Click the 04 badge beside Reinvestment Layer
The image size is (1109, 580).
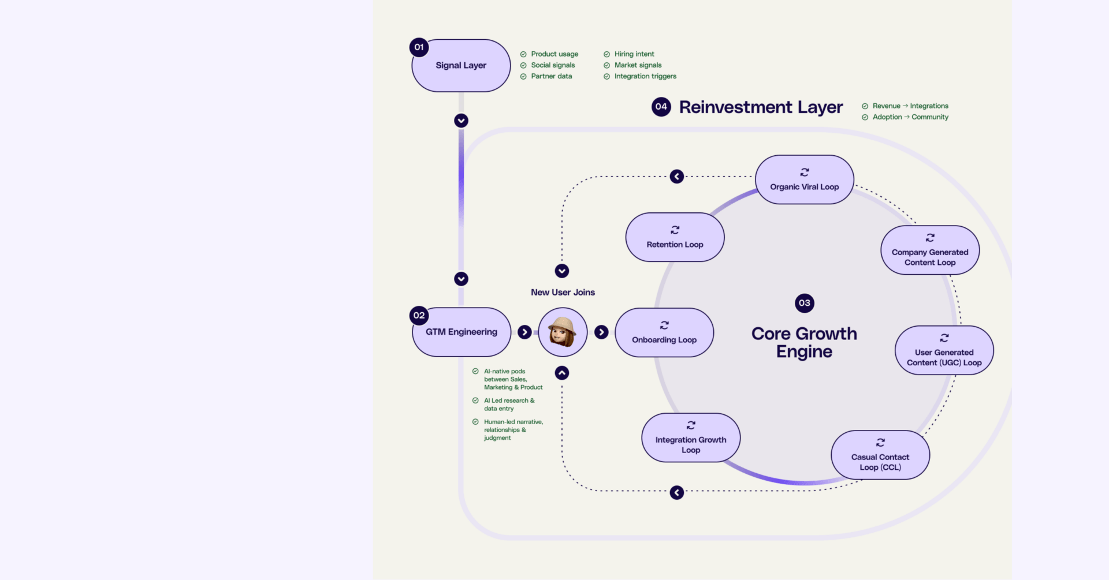(661, 107)
